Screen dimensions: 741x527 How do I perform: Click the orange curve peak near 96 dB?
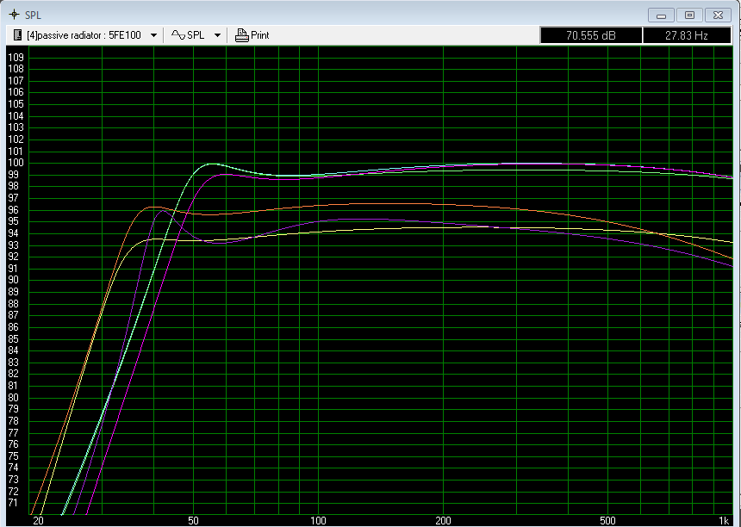(153, 207)
